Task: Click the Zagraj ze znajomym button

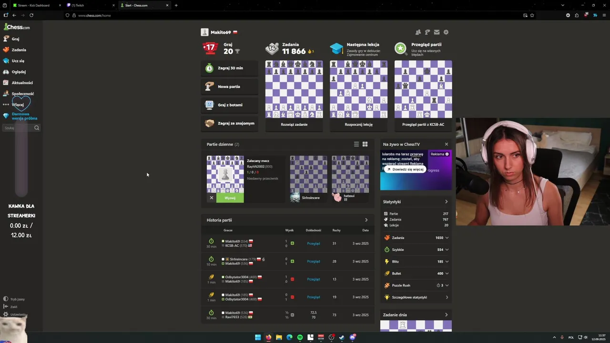Action: 230,123
